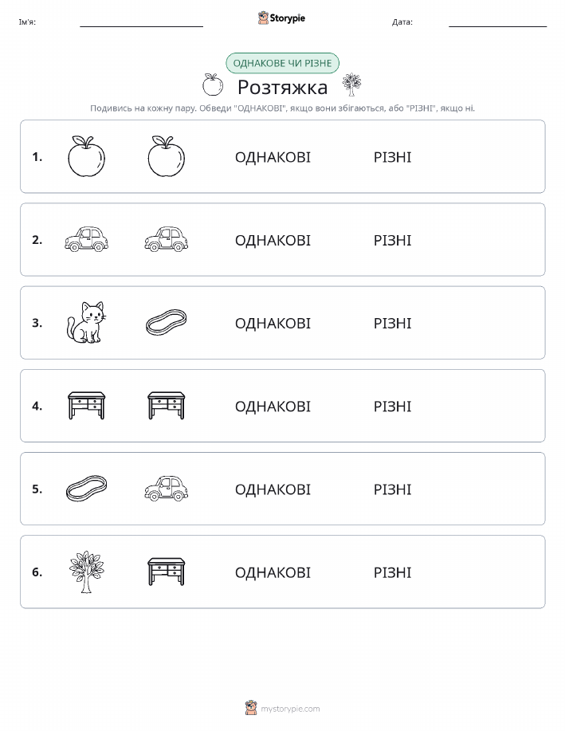The width and height of the screenshot is (565, 731).
Task: Click the second car in row 2
Action: click(x=167, y=240)
